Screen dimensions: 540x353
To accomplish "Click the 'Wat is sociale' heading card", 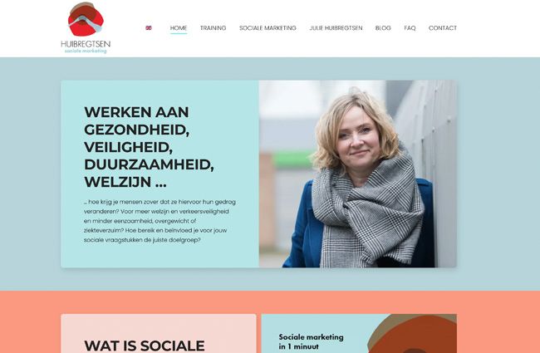I will 159,333.
